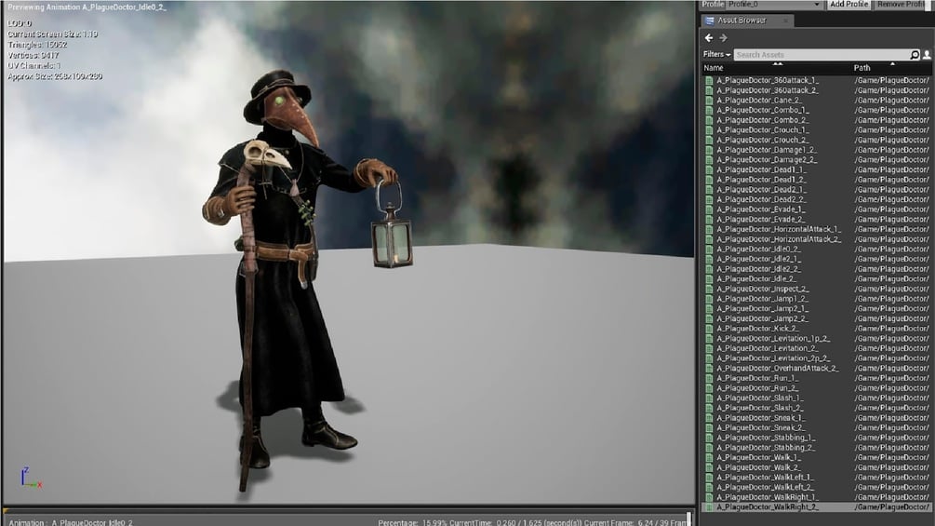The image size is (935, 526).
Task: Click the Remove Profile button
Action: point(901,4)
